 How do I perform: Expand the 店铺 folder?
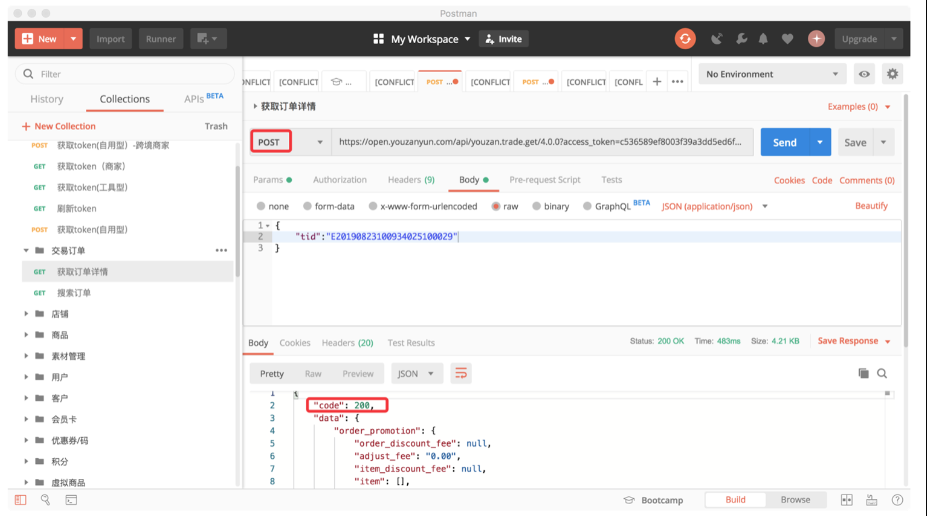click(26, 314)
